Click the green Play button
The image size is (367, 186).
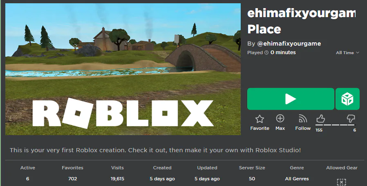click(291, 99)
